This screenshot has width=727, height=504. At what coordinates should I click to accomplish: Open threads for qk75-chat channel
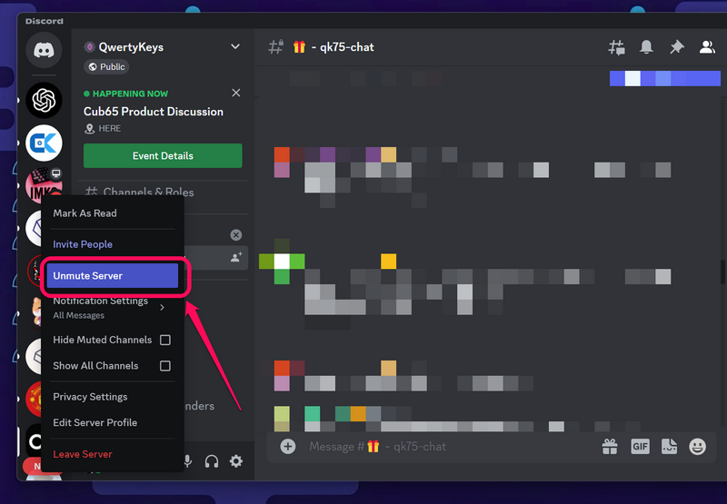616,47
